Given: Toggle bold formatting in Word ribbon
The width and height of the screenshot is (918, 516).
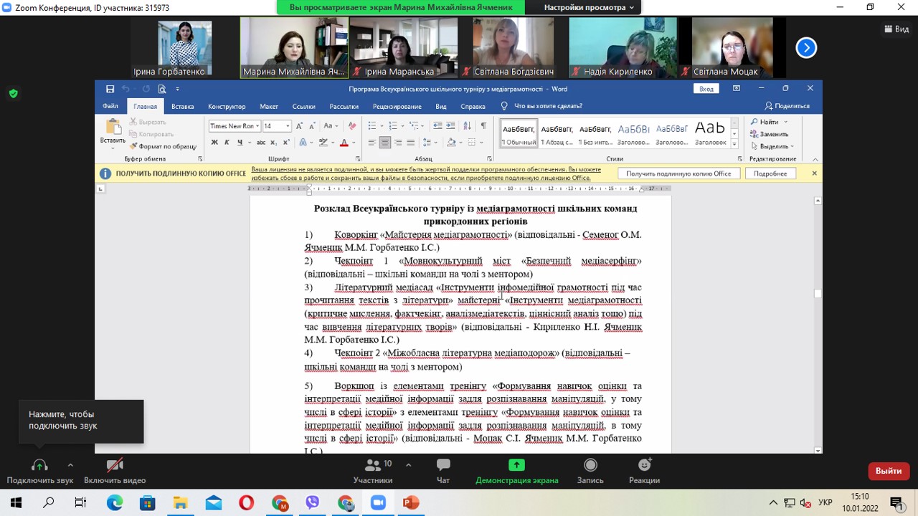Looking at the screenshot, I should (x=214, y=143).
